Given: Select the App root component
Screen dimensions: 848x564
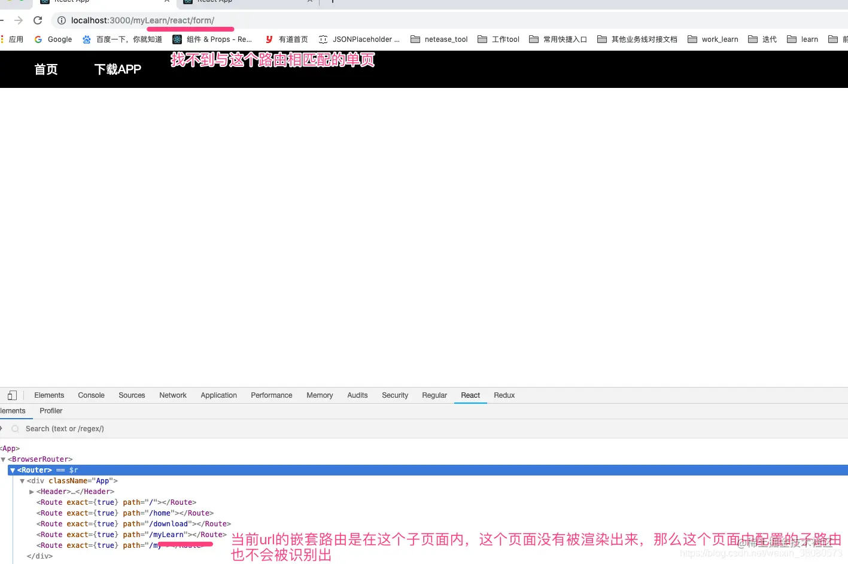Looking at the screenshot, I should pyautogui.click(x=10, y=449).
